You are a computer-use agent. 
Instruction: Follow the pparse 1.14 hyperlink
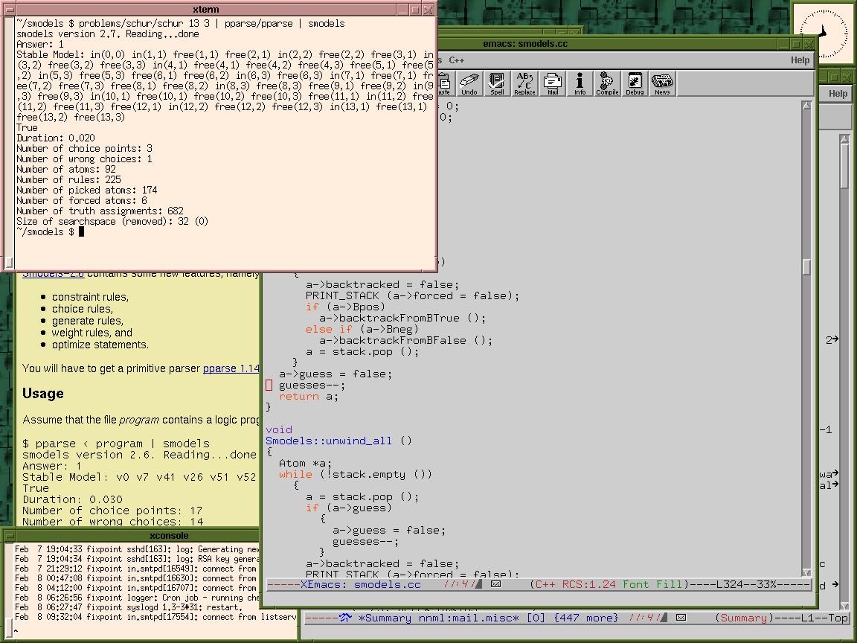pos(231,368)
